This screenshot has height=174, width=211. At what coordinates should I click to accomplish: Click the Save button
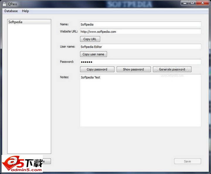coord(188,161)
